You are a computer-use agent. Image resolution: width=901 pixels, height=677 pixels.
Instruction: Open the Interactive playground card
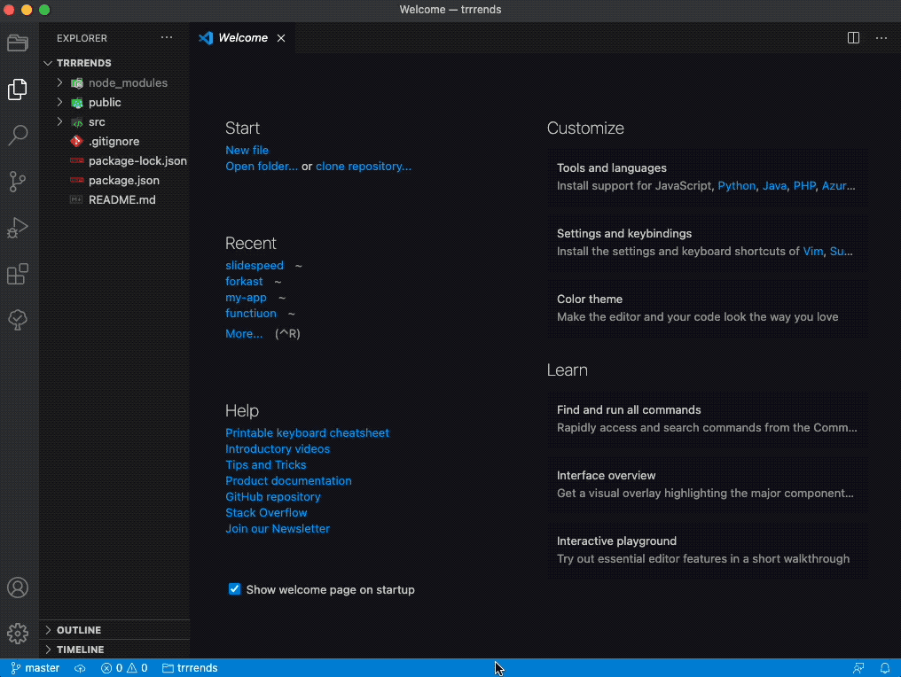click(708, 549)
